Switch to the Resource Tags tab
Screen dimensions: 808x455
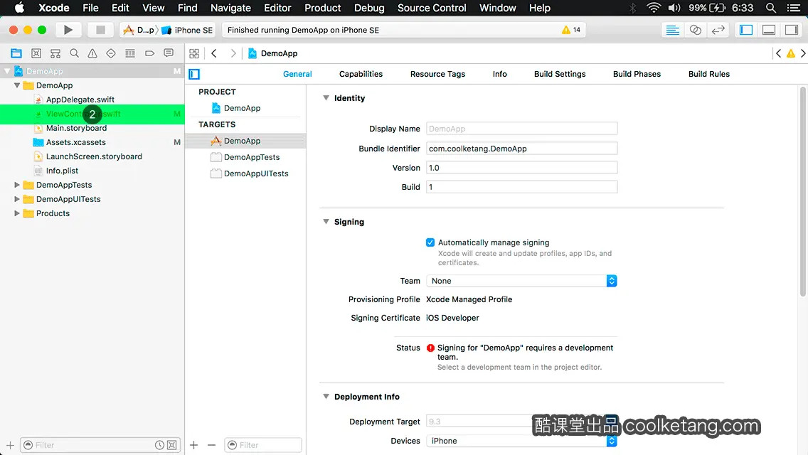[437, 74]
